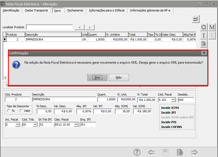Viewport: 218px width, 157px height.
Task: Click the star-shaped seal icon button
Action: [x=204, y=27]
